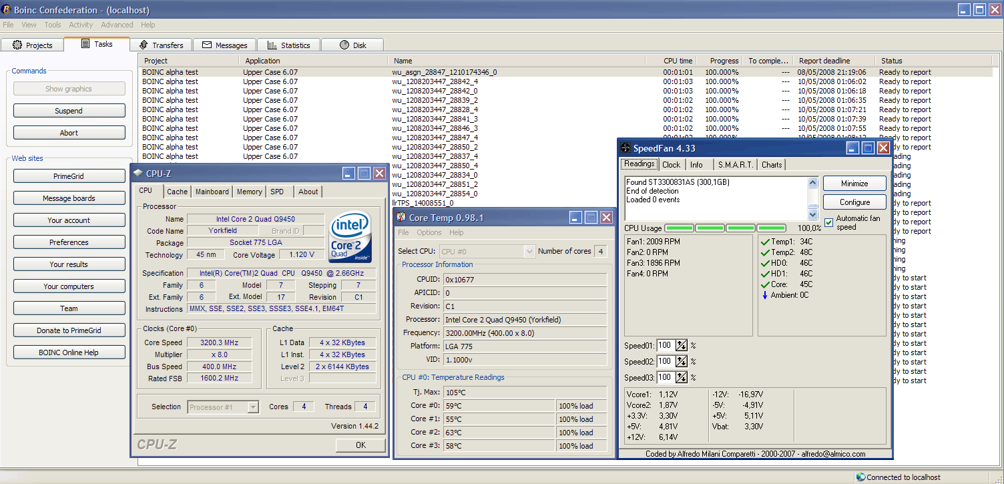1004x484 pixels.
Task: Click the Core Temp title bar icon
Action: [401, 217]
